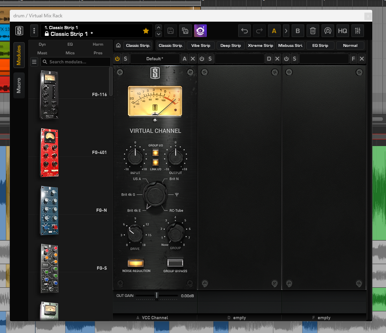Open the mixer settings sliders icon
386x333 pixels.
pos(357,31)
